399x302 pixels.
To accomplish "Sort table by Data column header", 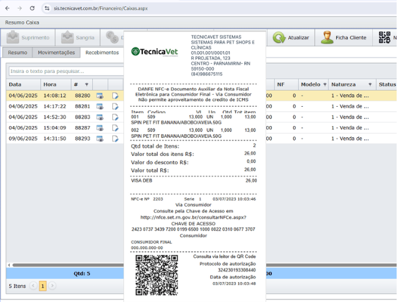I will 15,84.
